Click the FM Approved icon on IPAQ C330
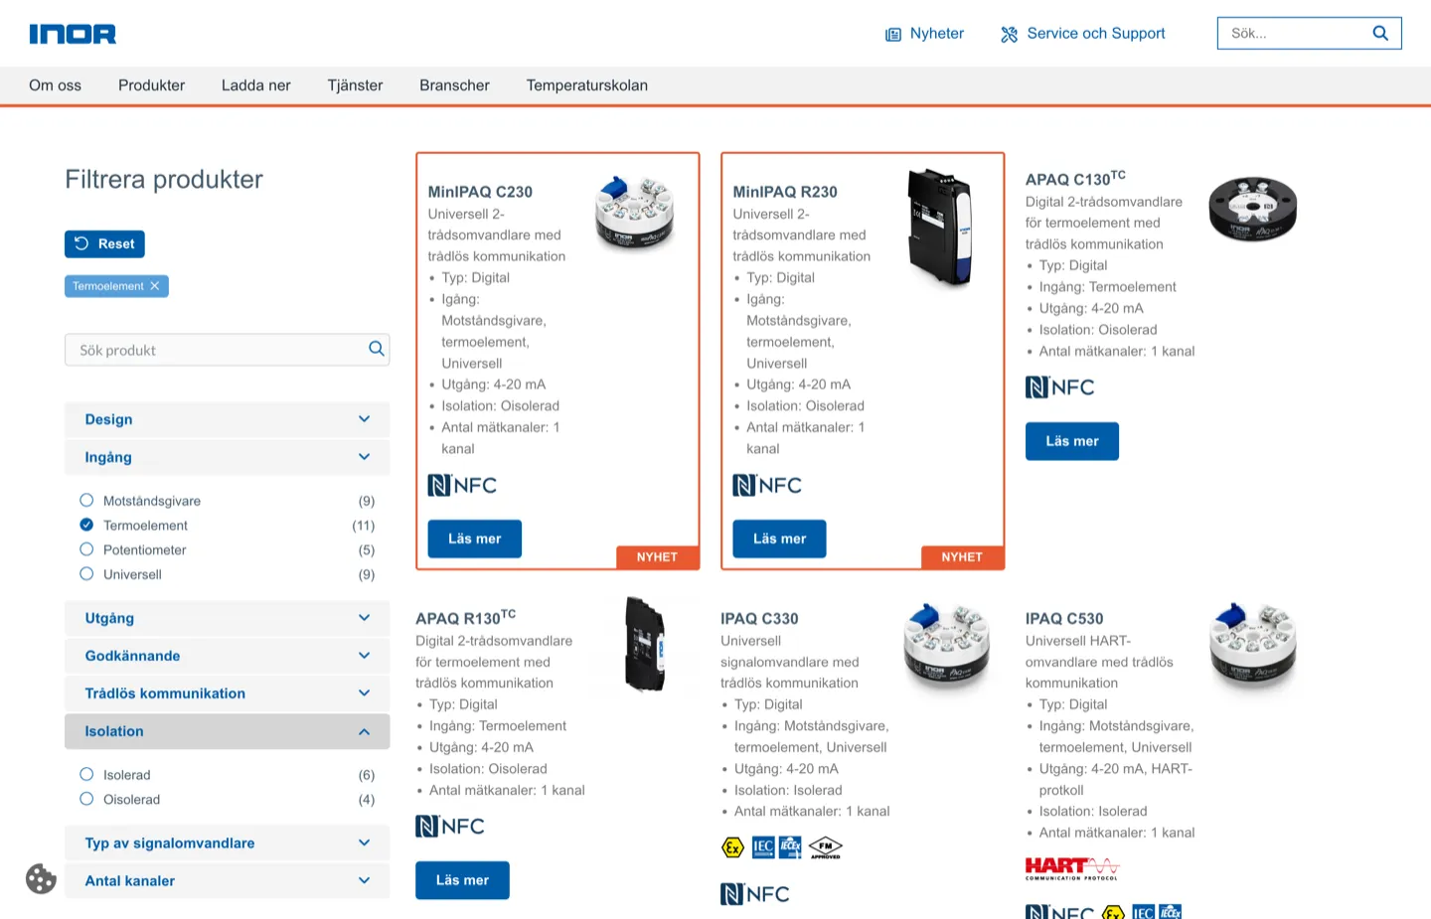Screen dimensions: 1431x919 pyautogui.click(x=826, y=847)
